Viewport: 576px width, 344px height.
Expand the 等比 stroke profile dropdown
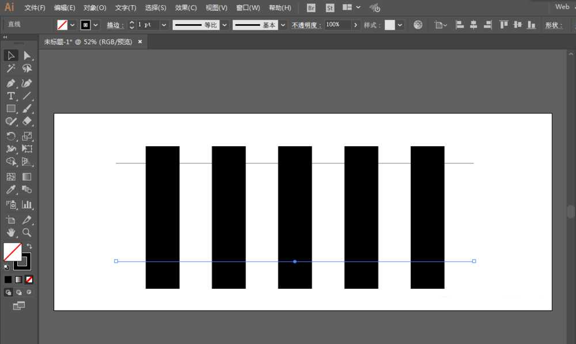[225, 25]
